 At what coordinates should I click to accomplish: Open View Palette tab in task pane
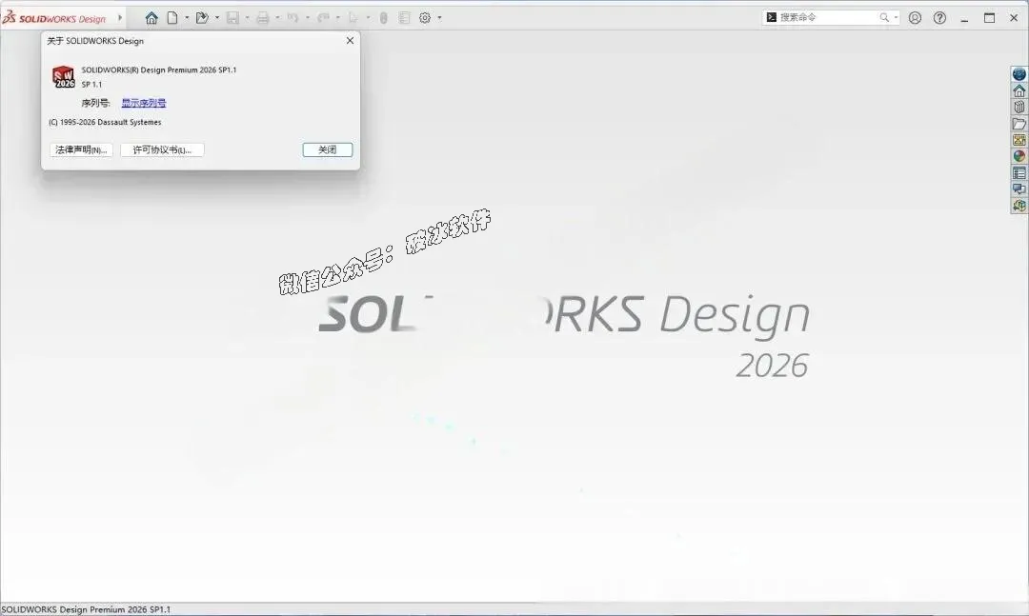[x=1019, y=140]
